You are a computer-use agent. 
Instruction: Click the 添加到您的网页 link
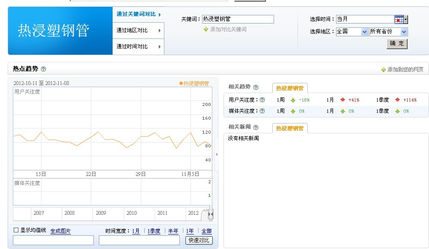point(405,70)
